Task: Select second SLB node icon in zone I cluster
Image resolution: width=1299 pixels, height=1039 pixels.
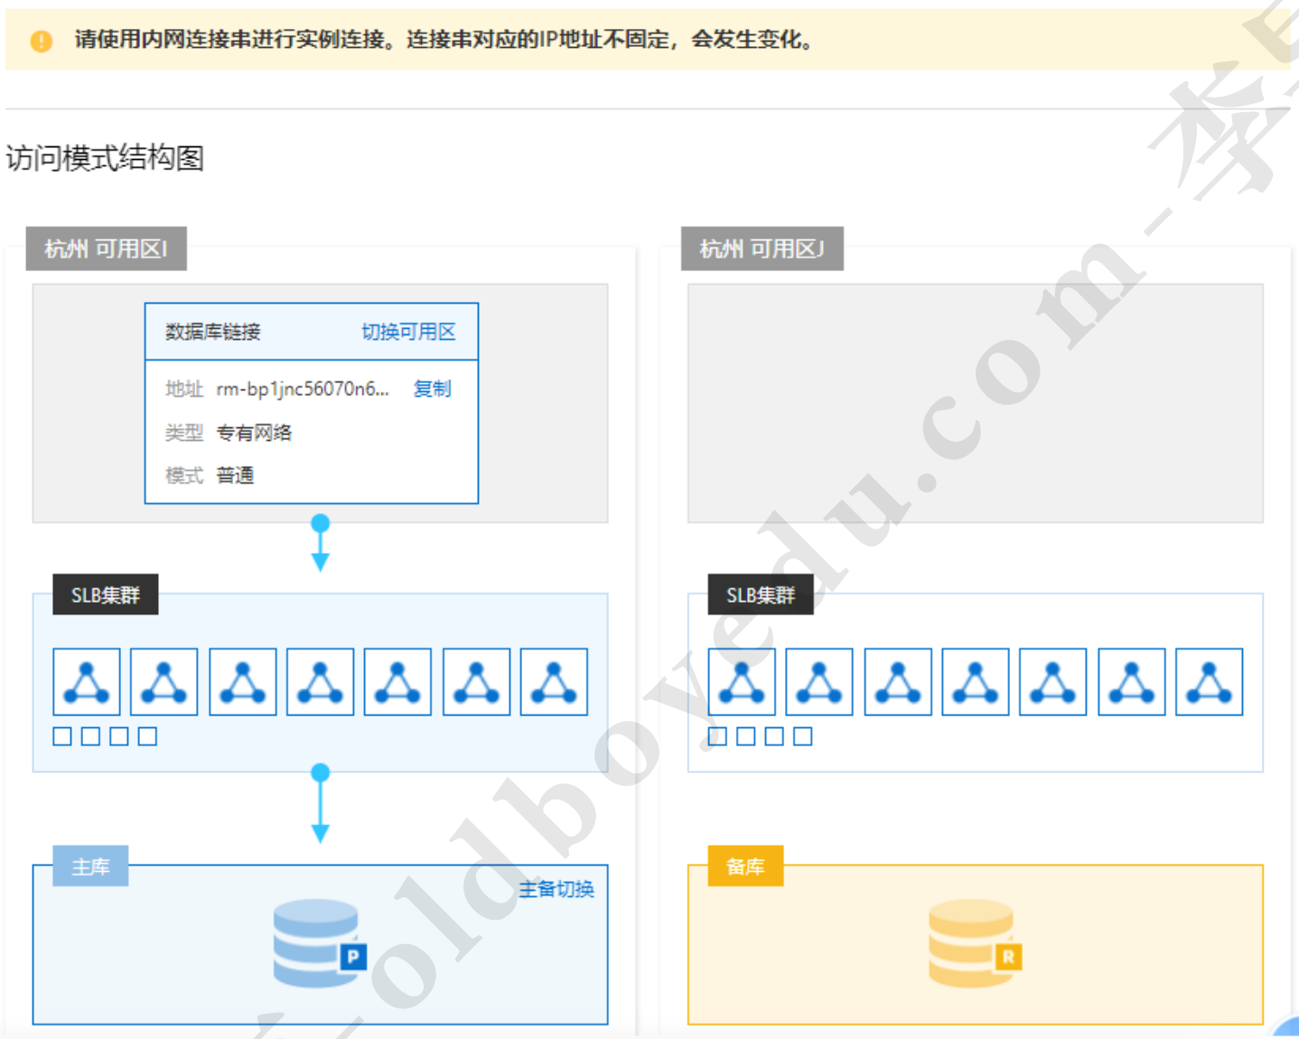Action: click(164, 682)
